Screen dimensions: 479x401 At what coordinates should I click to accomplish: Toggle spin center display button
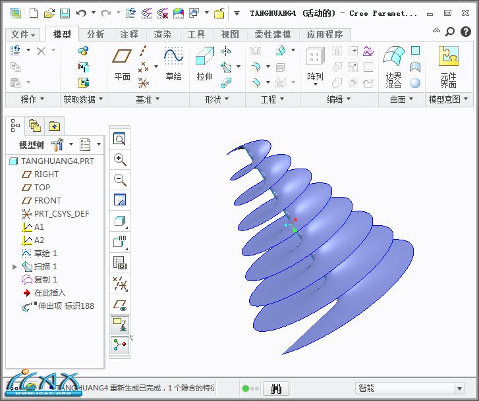point(120,346)
